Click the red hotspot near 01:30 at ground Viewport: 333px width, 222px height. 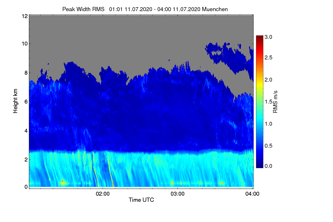[x=63, y=182]
